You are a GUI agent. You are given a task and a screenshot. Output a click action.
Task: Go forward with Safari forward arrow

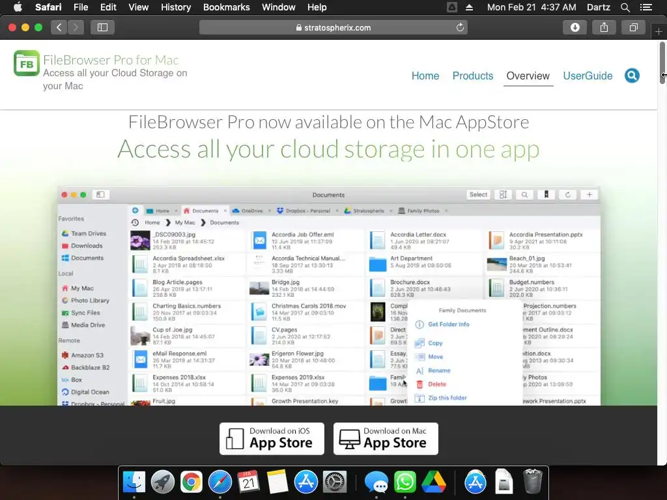pyautogui.click(x=76, y=27)
